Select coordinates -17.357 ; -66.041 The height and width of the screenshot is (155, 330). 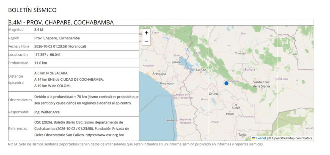coord(47,55)
